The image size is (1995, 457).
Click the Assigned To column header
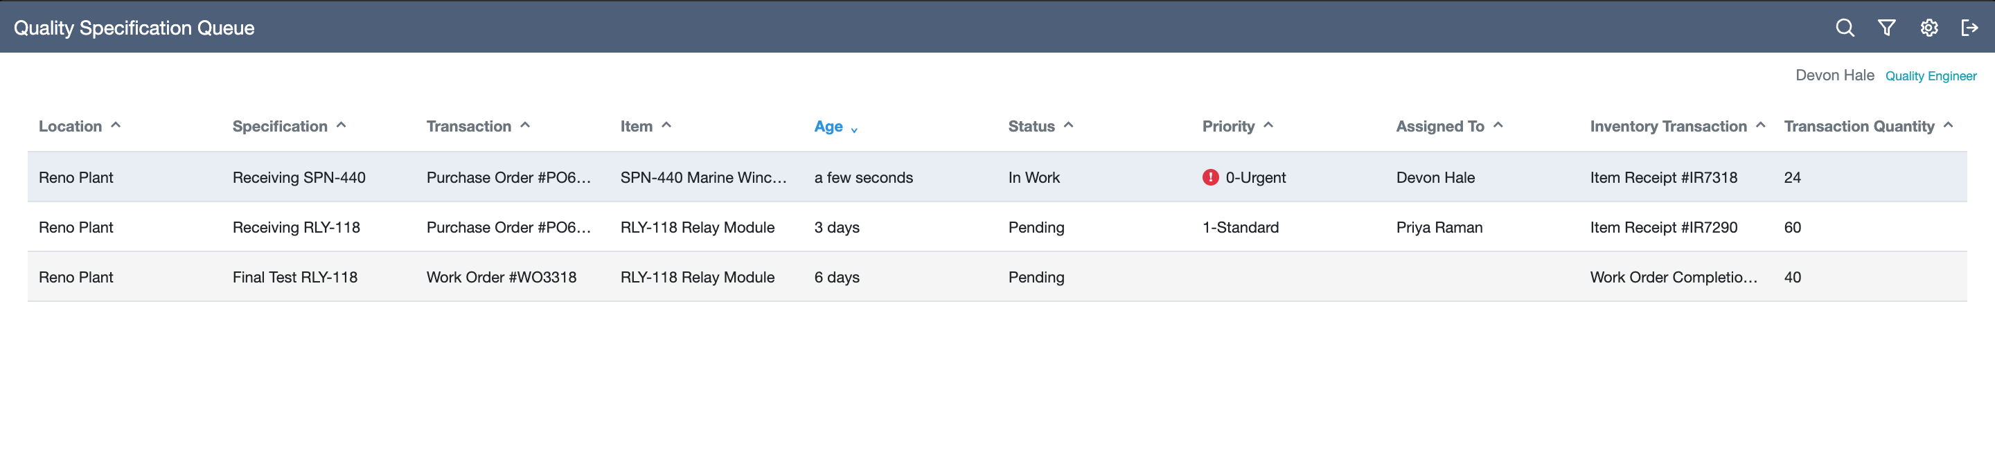(1439, 126)
